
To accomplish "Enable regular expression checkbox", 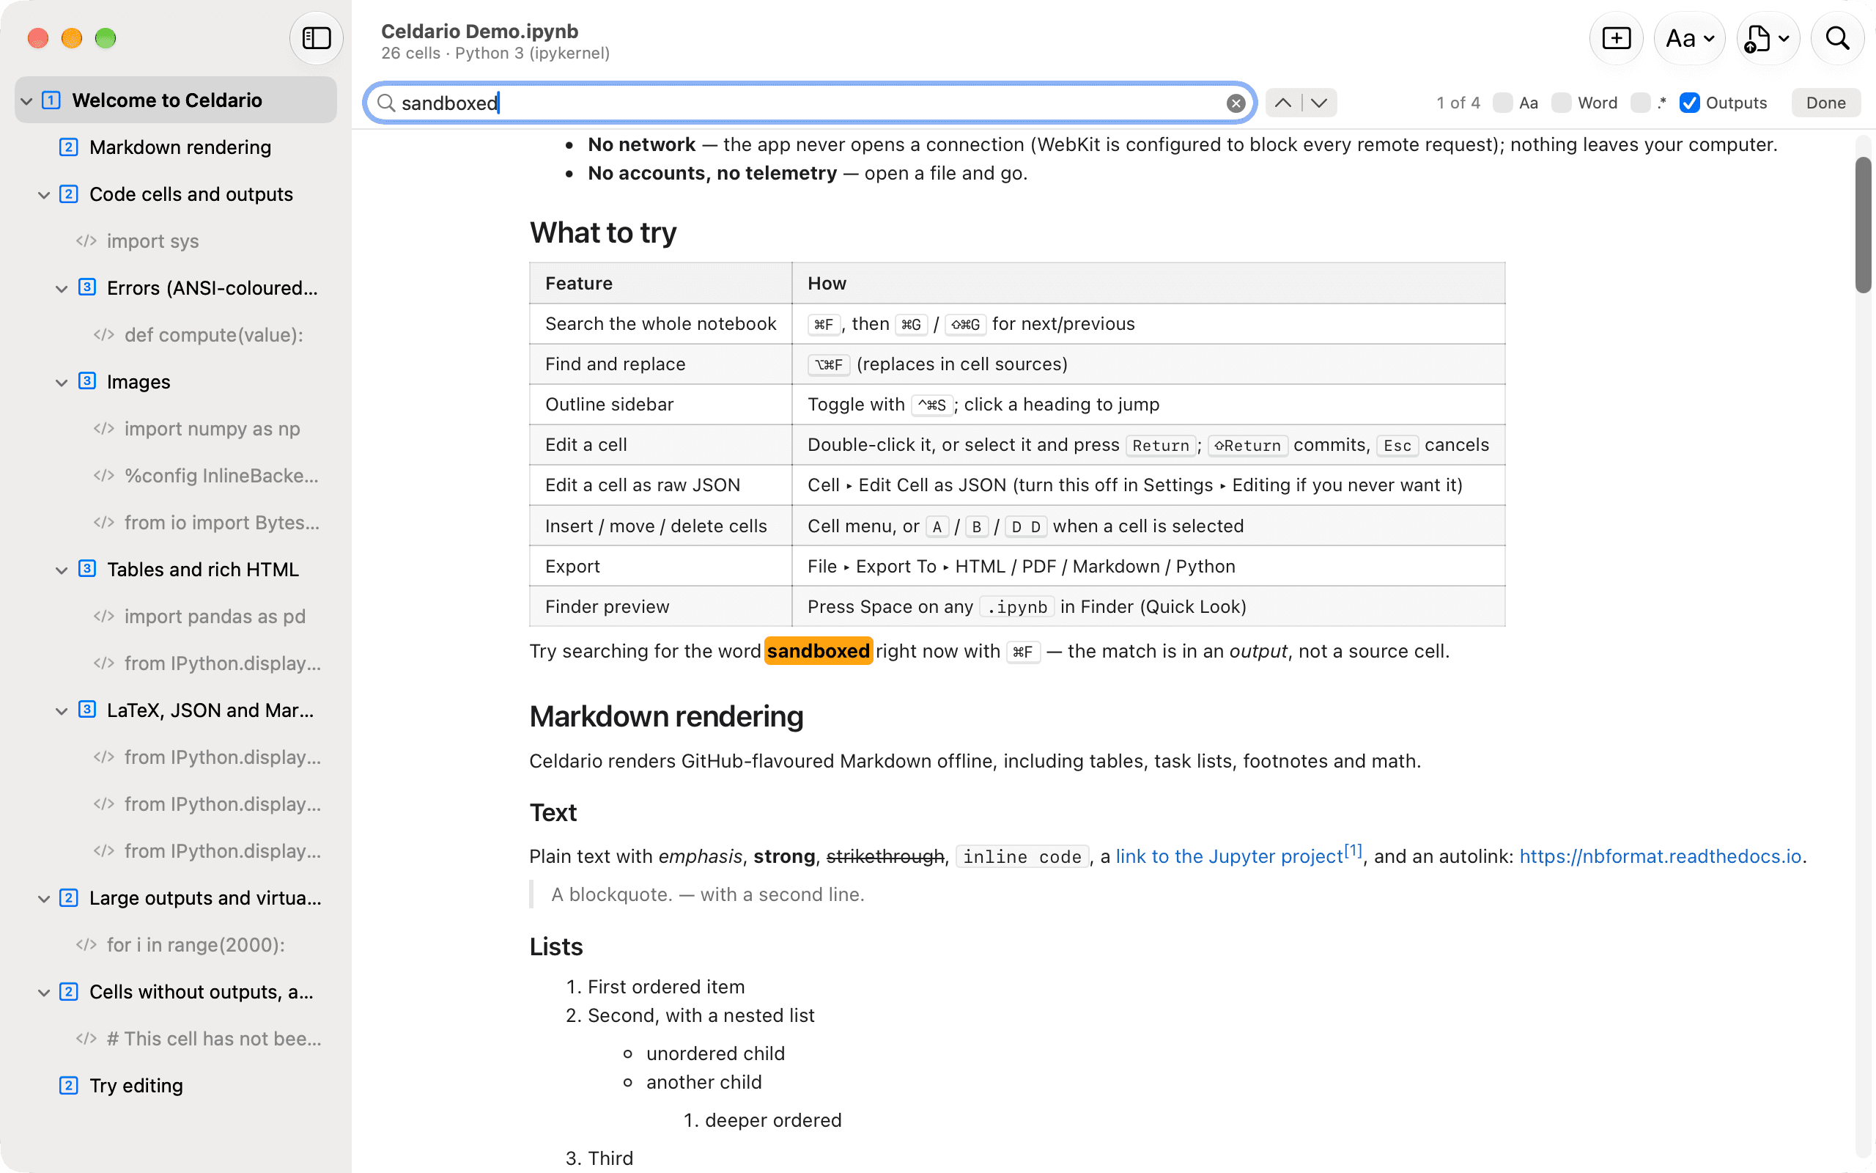I will 1640,103.
